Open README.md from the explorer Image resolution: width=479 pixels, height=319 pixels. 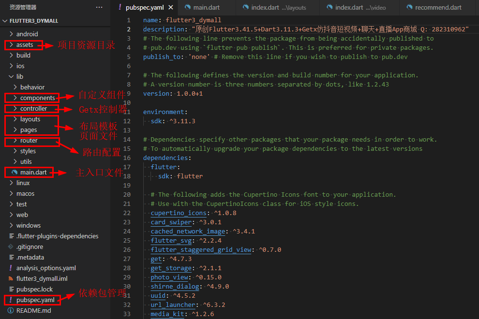(x=33, y=310)
